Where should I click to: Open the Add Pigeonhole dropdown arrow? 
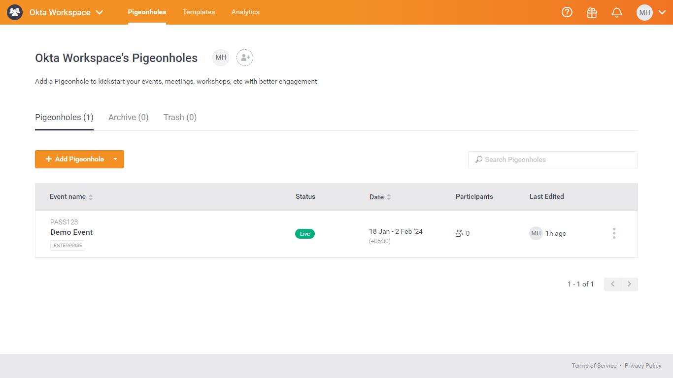pyautogui.click(x=115, y=159)
